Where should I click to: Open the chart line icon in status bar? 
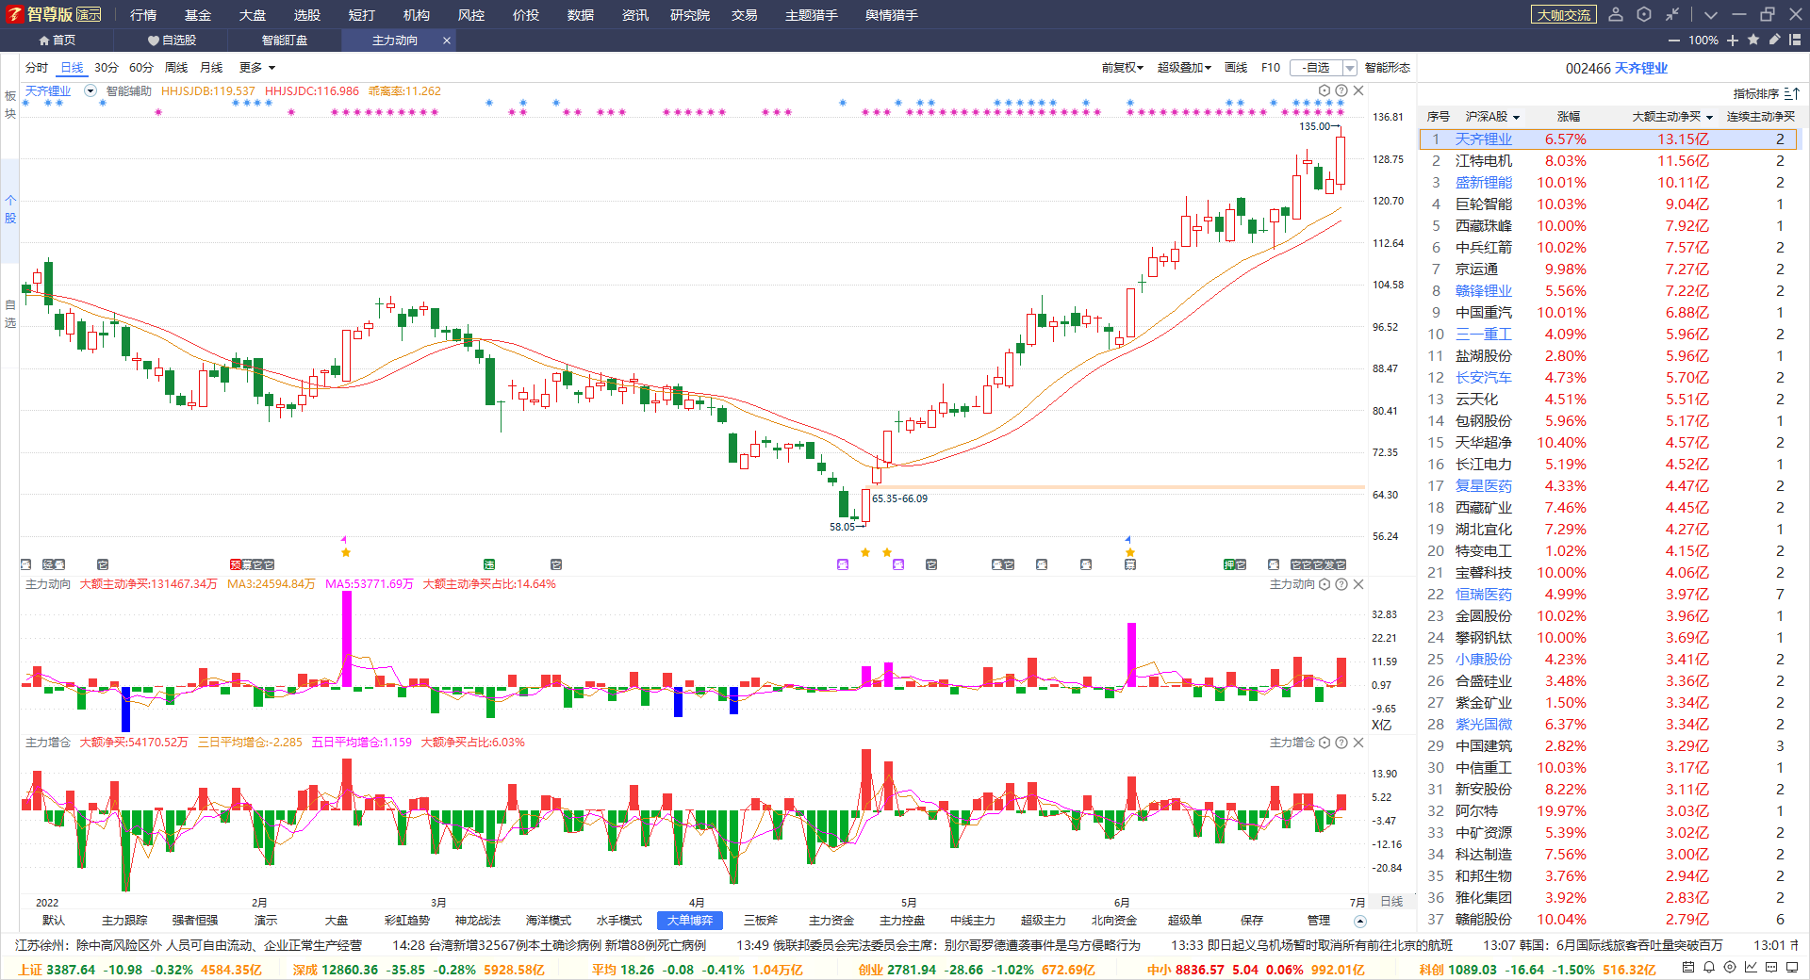tap(1751, 967)
